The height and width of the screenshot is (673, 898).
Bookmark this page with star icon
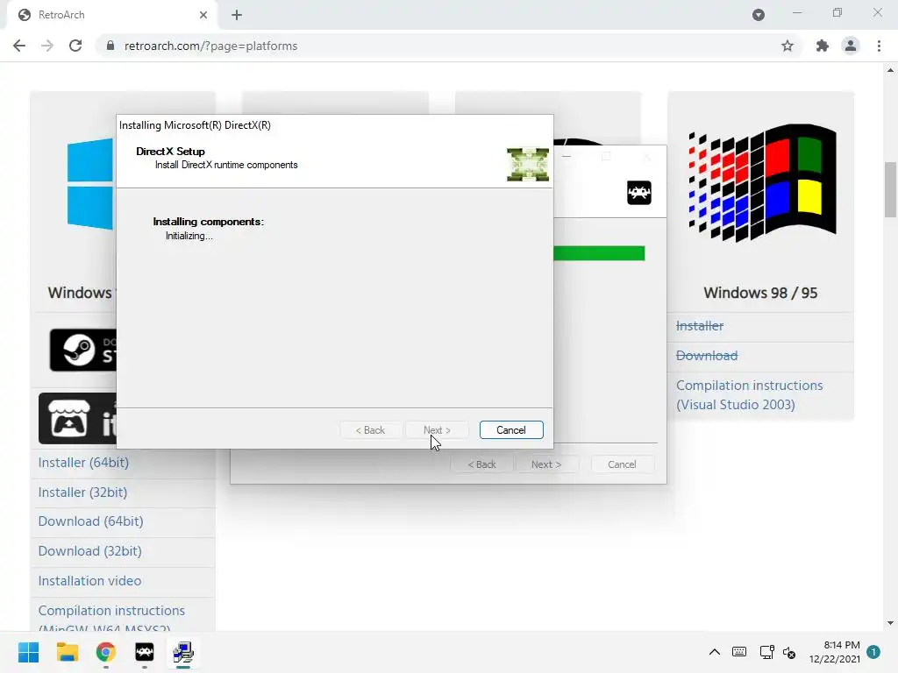click(788, 46)
